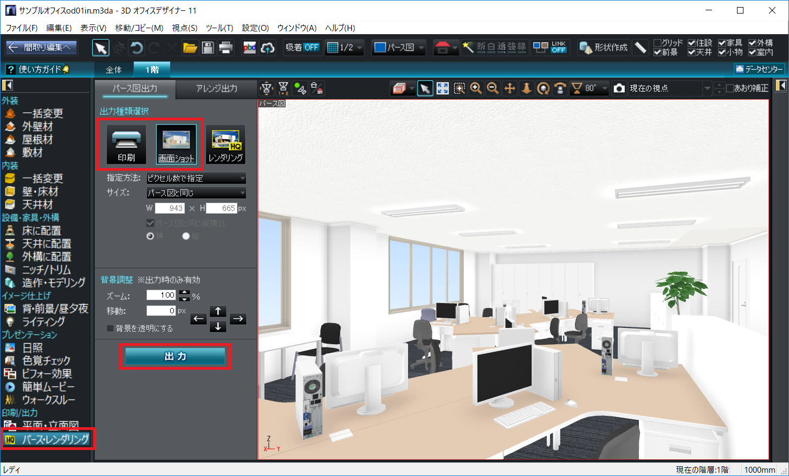
Task: Click the undo arrow icon
Action: tap(137, 48)
